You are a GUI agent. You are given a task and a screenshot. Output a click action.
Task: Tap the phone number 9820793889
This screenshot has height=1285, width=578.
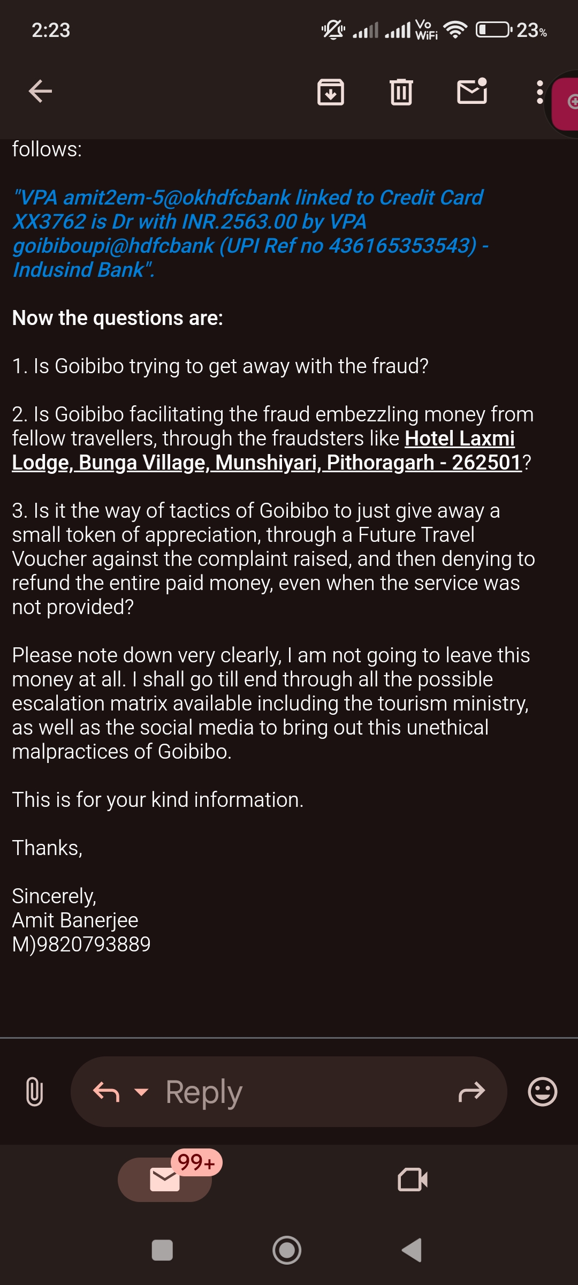tap(93, 944)
